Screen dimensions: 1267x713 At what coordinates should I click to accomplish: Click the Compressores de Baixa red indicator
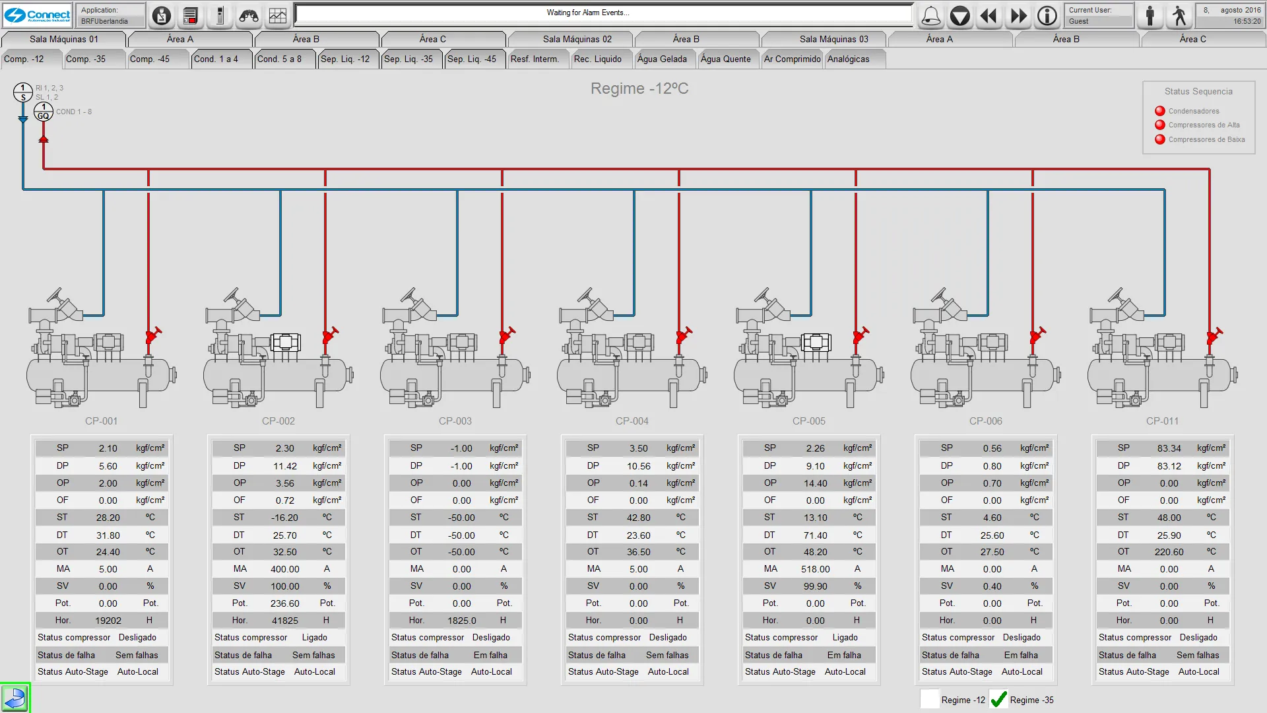tap(1160, 139)
